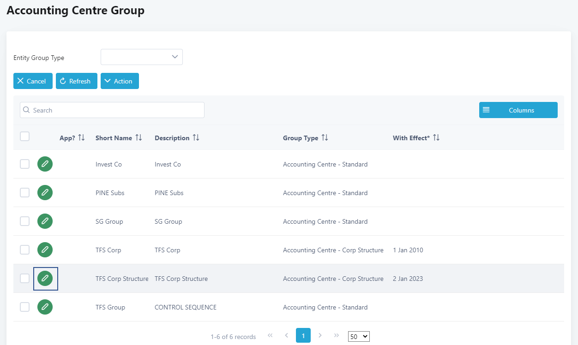Go to page 1 in pagination
Image resolution: width=578 pixels, height=345 pixels.
pyautogui.click(x=303, y=336)
